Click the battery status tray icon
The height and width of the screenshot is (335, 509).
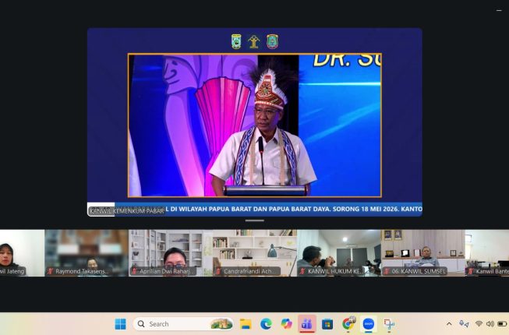coord(502,323)
